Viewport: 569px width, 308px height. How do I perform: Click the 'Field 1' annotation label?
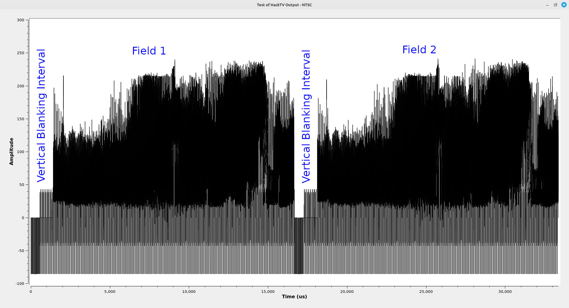149,51
